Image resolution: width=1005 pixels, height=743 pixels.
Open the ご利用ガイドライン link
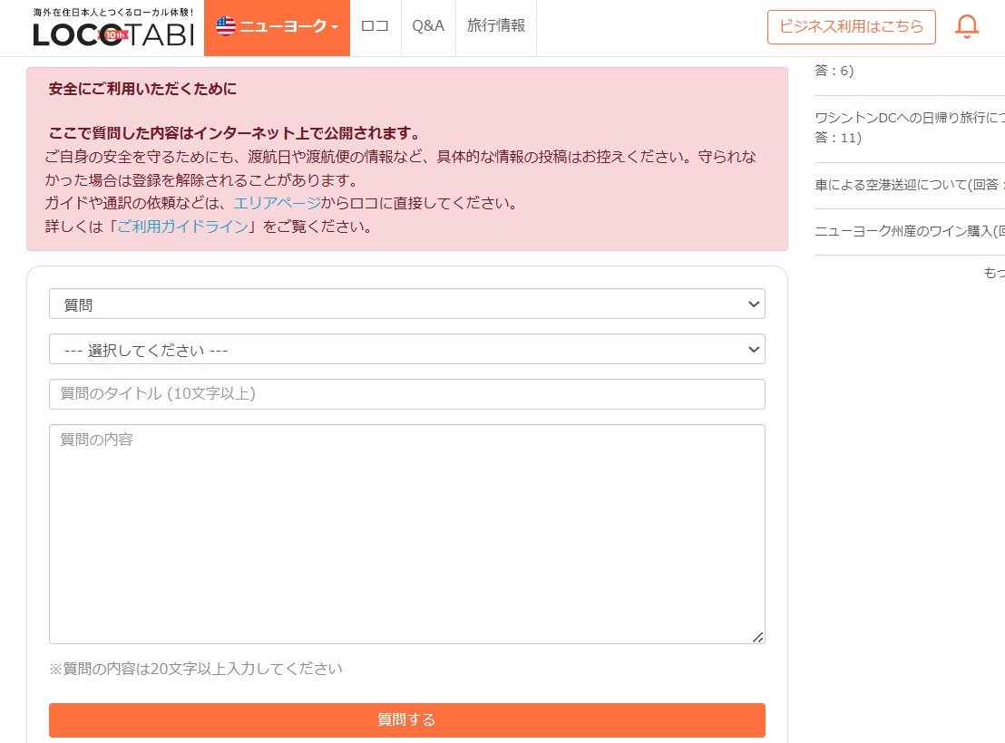[x=182, y=227]
